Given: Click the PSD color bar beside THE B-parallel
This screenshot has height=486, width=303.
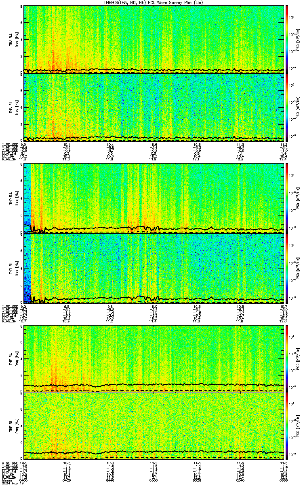Looking at the screenshot, I should [288, 426].
